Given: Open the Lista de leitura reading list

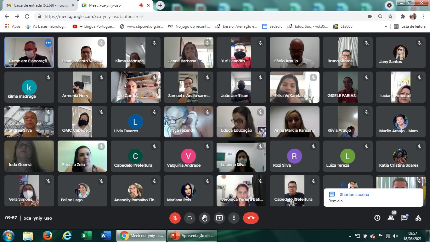Looking at the screenshot, I should tap(410, 26).
